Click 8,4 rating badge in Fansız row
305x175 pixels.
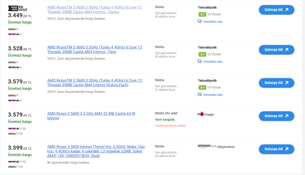[202, 14]
